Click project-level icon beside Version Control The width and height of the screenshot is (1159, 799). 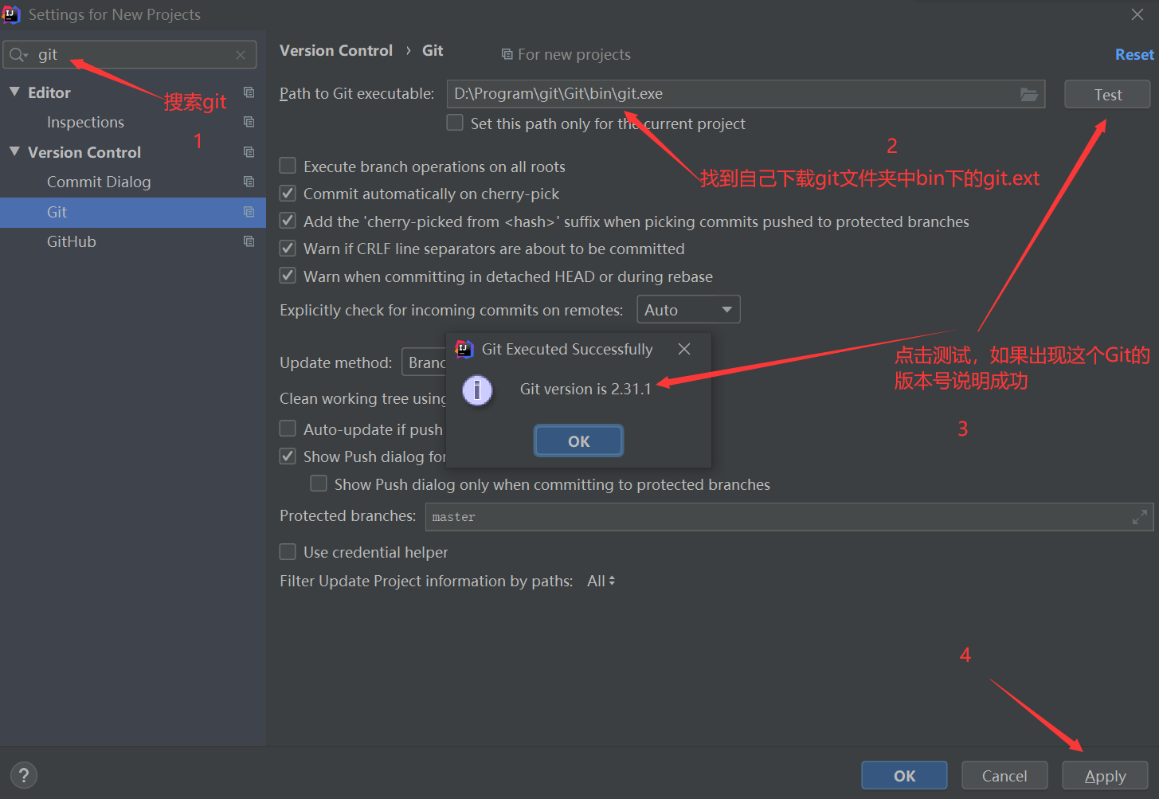pyautogui.click(x=249, y=152)
